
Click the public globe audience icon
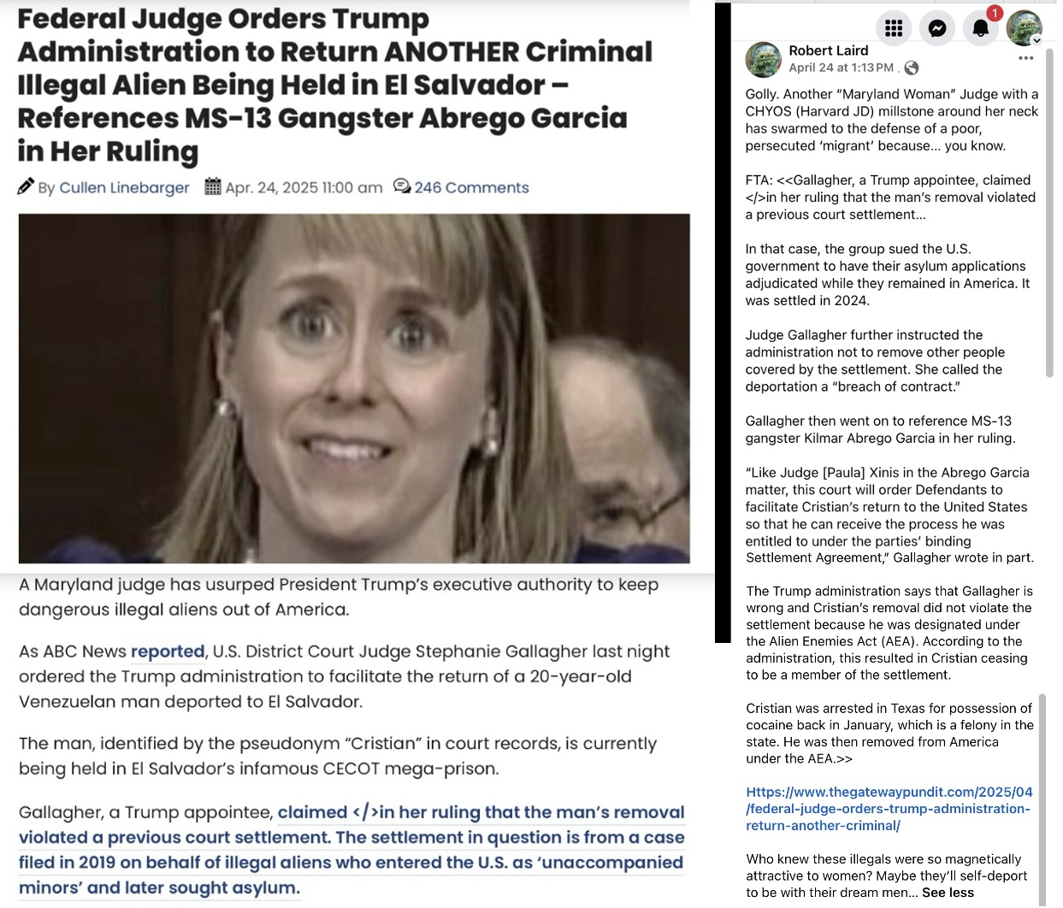(912, 68)
